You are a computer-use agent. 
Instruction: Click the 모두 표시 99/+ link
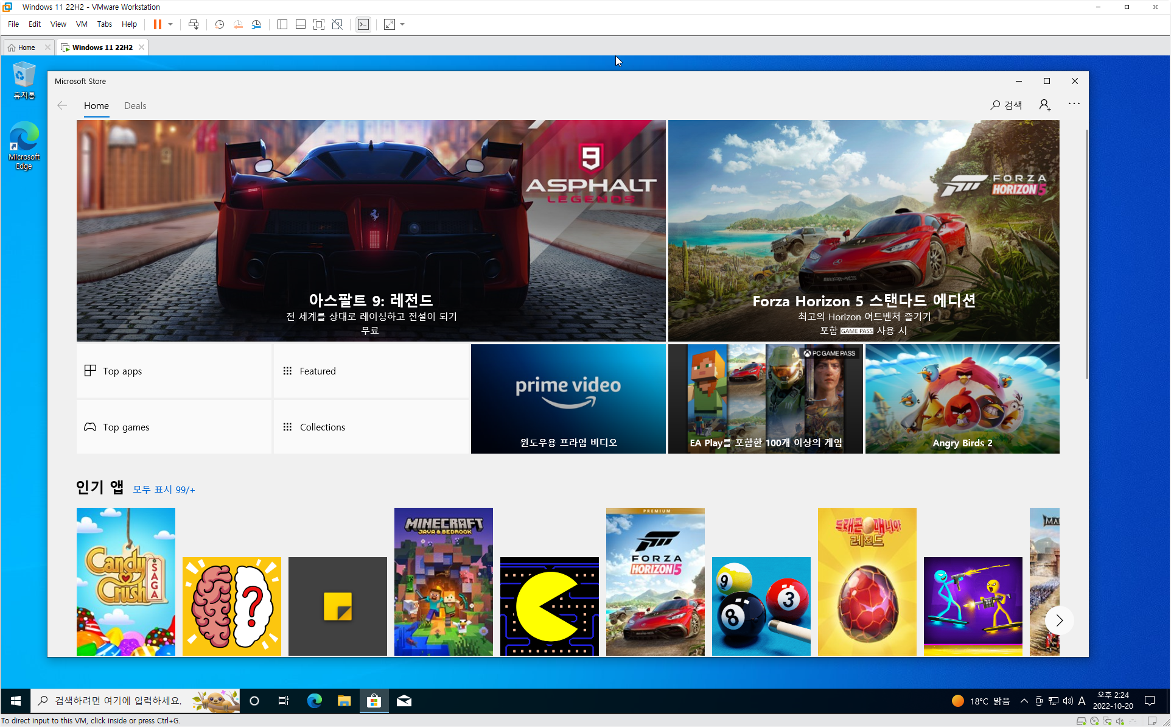pos(164,490)
